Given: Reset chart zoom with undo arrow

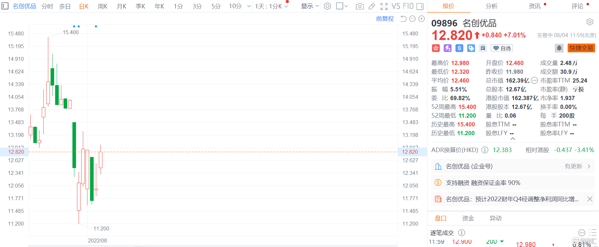Looking at the screenshot, I should [403, 19].
